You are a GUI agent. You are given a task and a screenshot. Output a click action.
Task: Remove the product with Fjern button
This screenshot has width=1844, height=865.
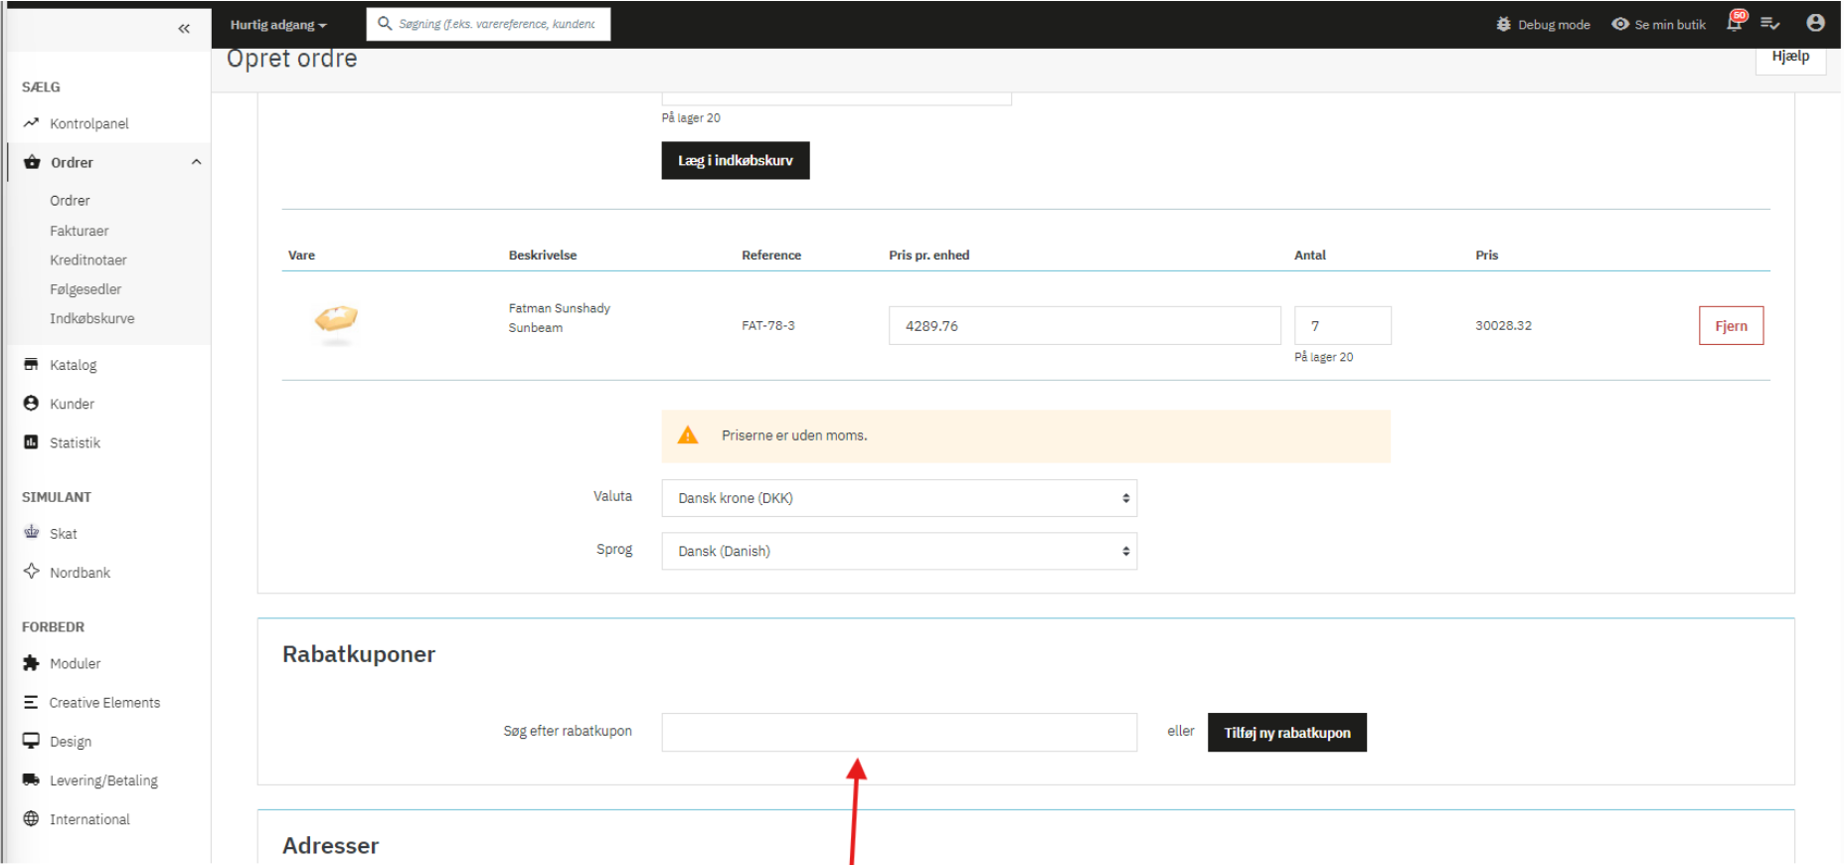point(1730,326)
